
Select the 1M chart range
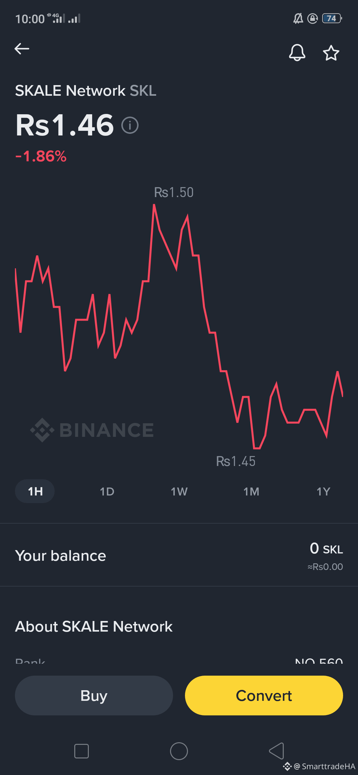251,491
